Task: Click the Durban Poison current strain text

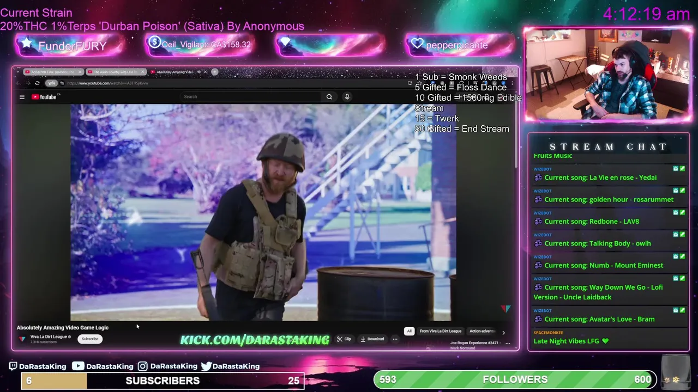Action: tap(152, 26)
